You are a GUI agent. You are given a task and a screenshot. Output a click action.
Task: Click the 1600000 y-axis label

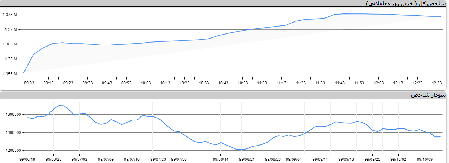point(12,115)
